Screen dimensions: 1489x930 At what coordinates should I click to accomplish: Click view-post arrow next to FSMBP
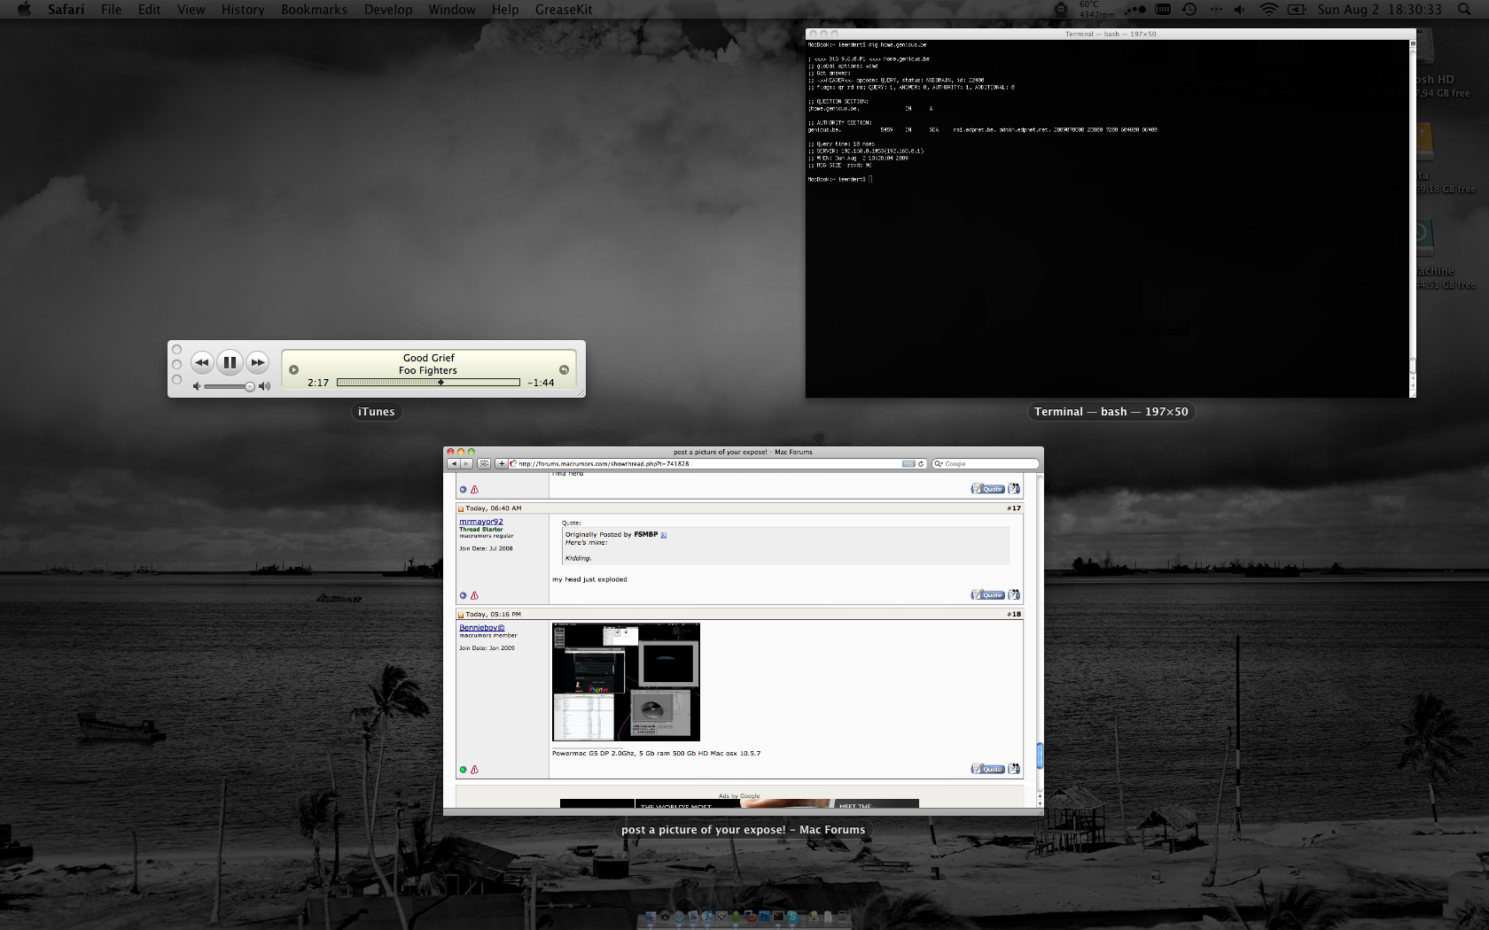[663, 535]
